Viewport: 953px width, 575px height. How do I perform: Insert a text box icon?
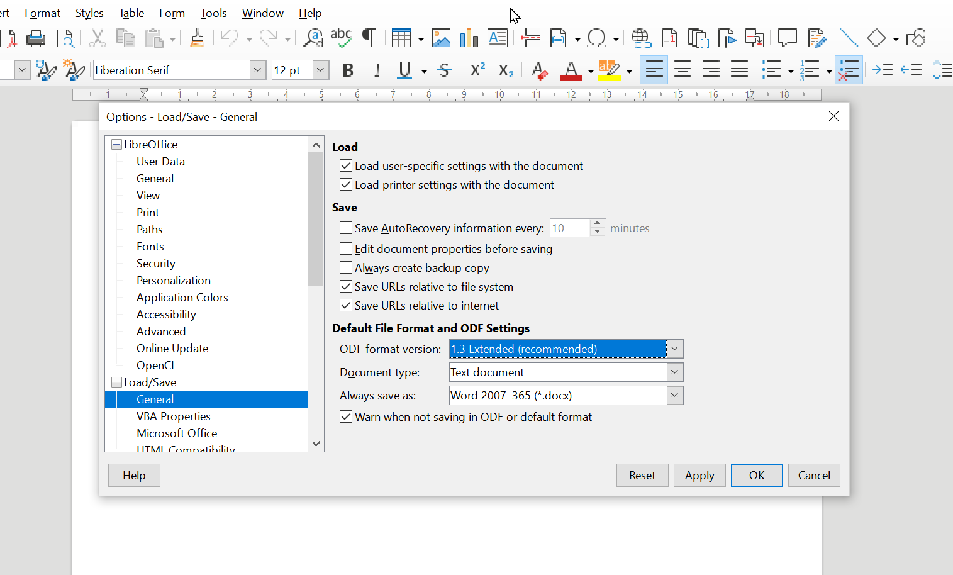coord(498,38)
